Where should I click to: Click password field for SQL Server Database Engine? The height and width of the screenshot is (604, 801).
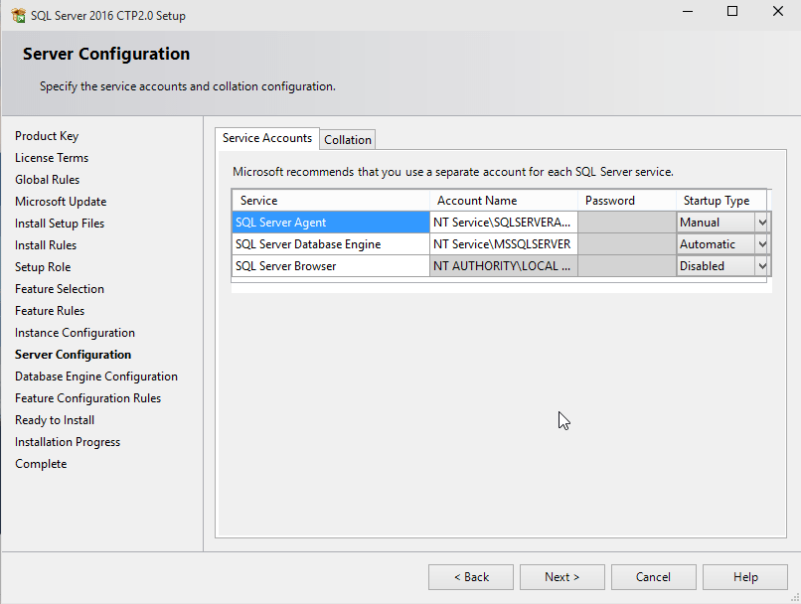pos(627,244)
